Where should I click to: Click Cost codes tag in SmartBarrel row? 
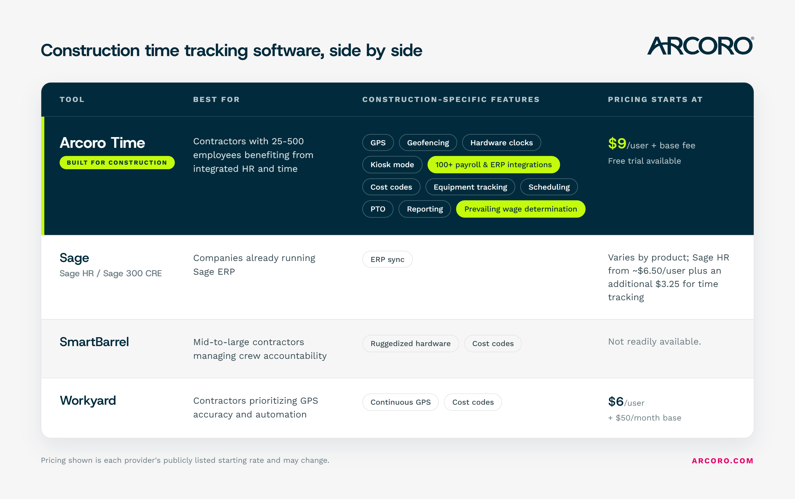tap(493, 344)
